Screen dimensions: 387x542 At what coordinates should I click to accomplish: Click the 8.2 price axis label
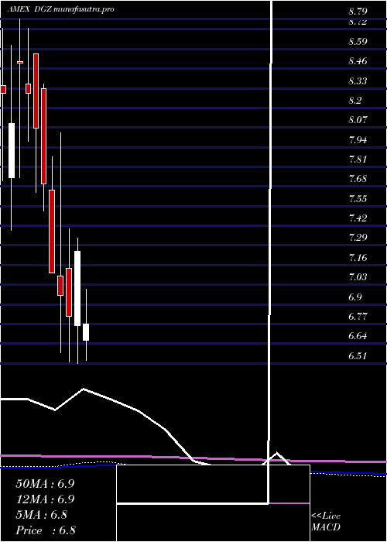pos(355,101)
